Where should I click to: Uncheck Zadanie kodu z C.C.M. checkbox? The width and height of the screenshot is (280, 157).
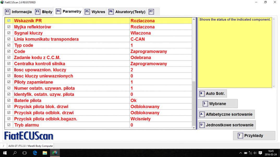click(9, 57)
